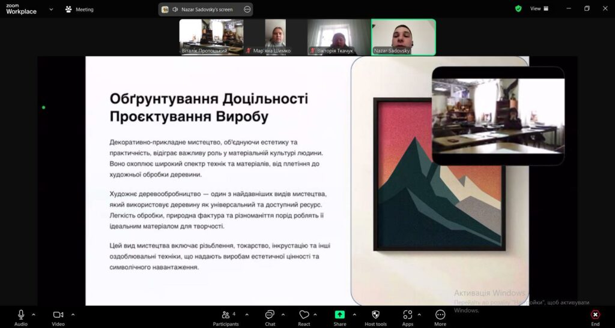Toggle camera with the Video button
The height and width of the screenshot is (328, 615).
pos(58,315)
